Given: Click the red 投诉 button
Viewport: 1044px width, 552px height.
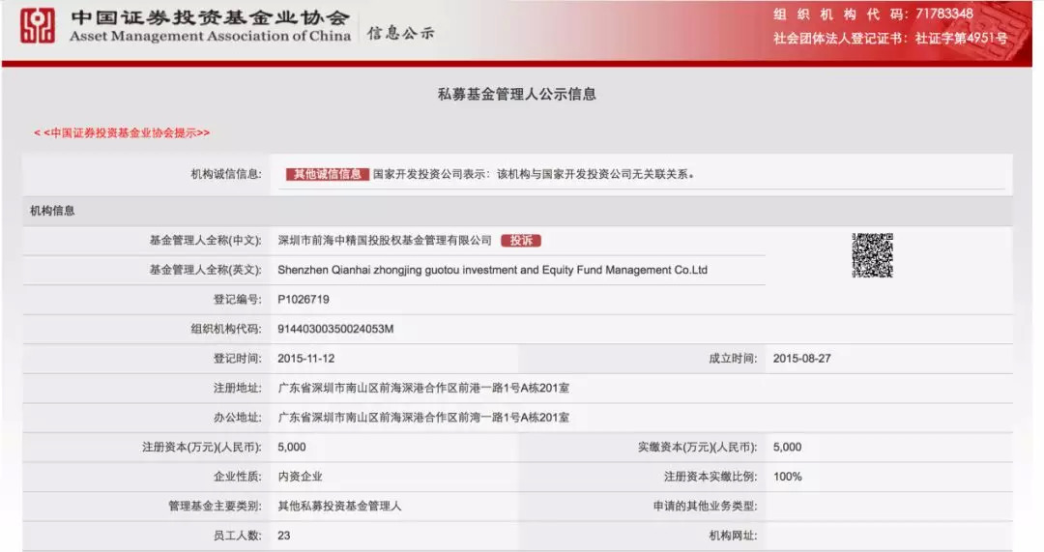Looking at the screenshot, I should [521, 241].
